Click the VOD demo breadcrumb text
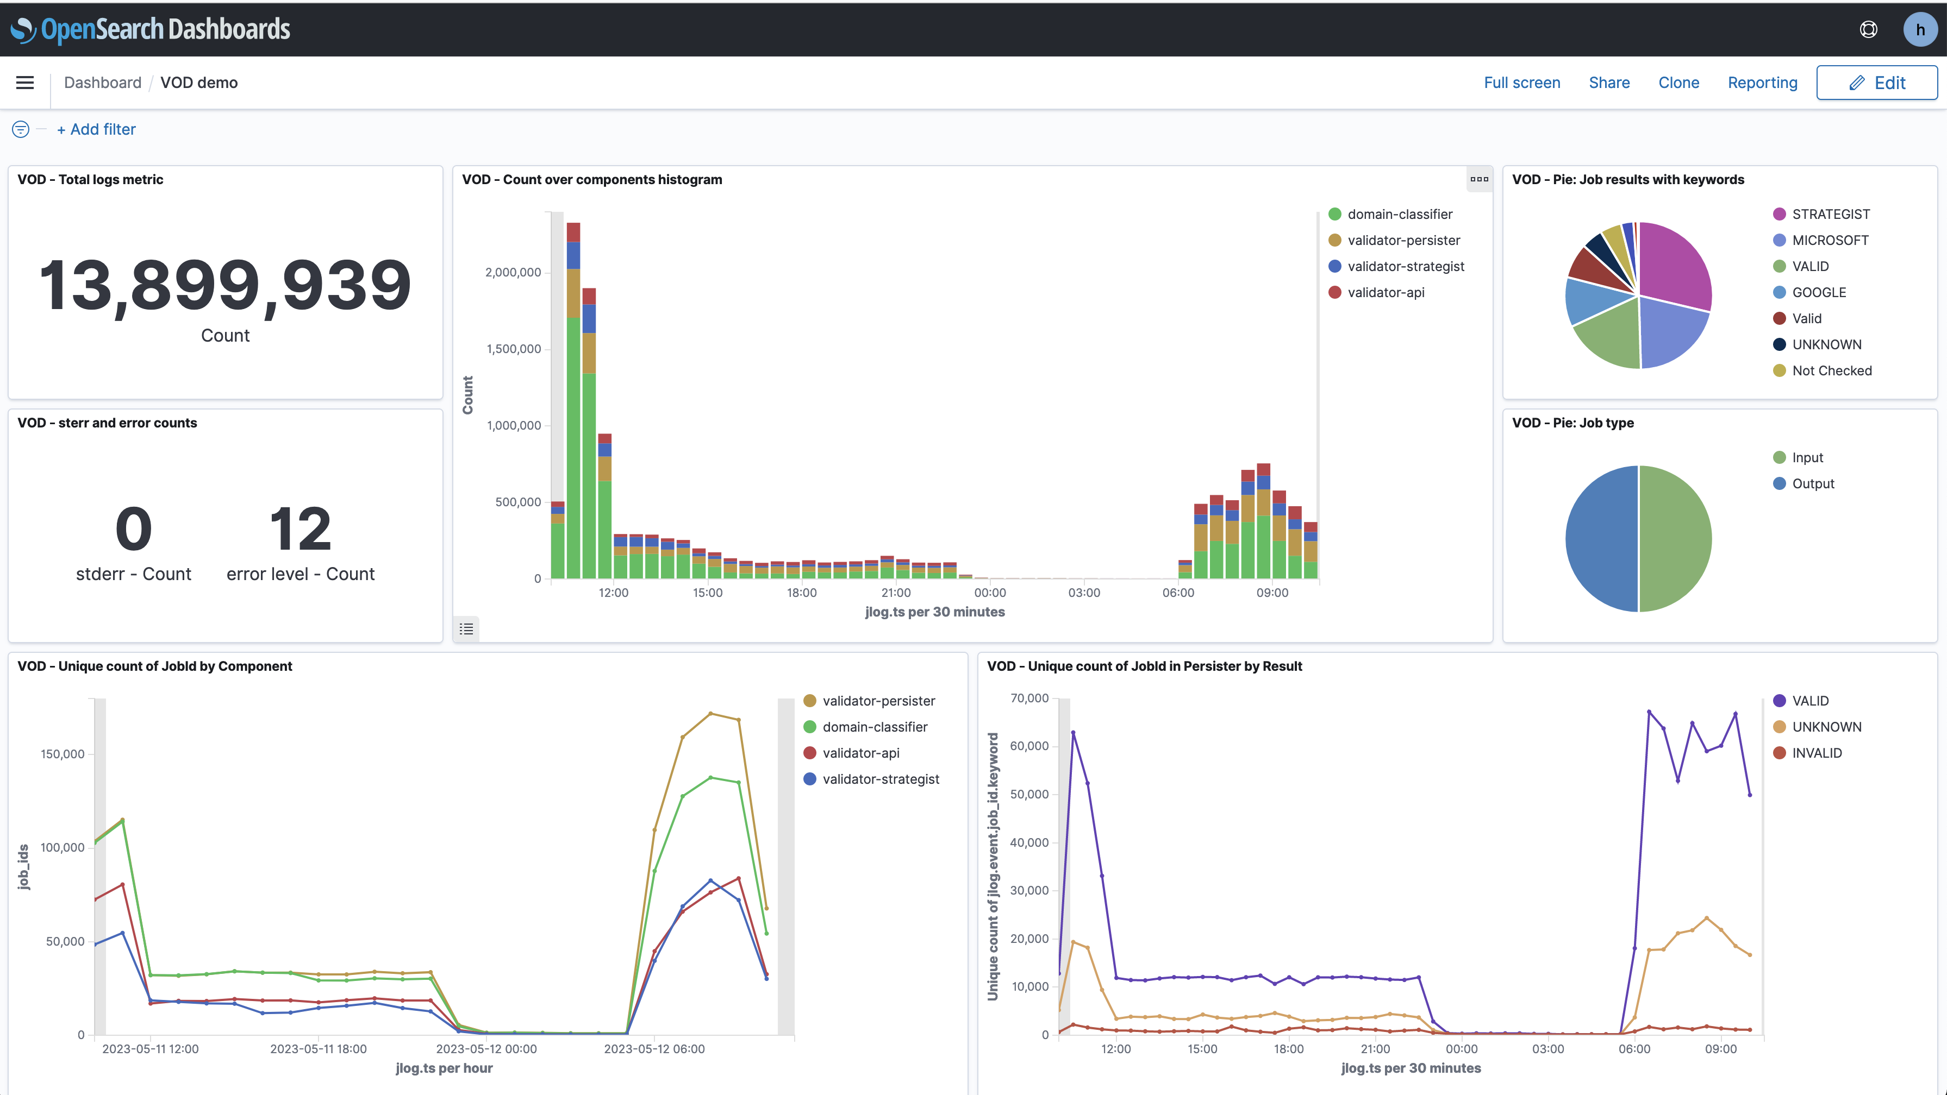This screenshot has height=1095, width=1947. [x=199, y=83]
